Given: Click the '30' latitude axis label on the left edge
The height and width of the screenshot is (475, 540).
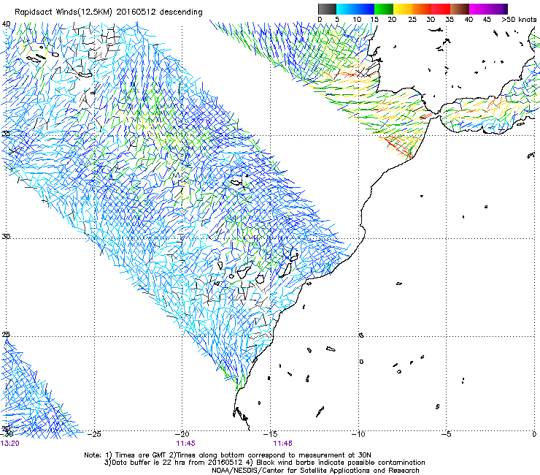Looking at the screenshot, I should pos(6,237).
